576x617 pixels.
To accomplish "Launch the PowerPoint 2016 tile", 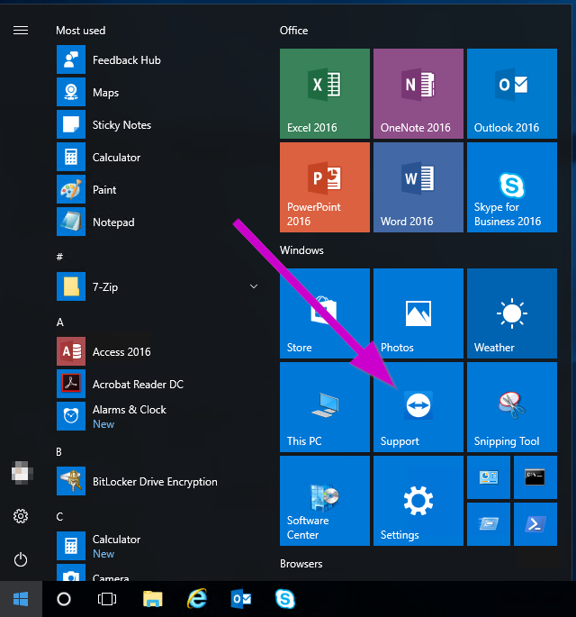I will tap(325, 187).
